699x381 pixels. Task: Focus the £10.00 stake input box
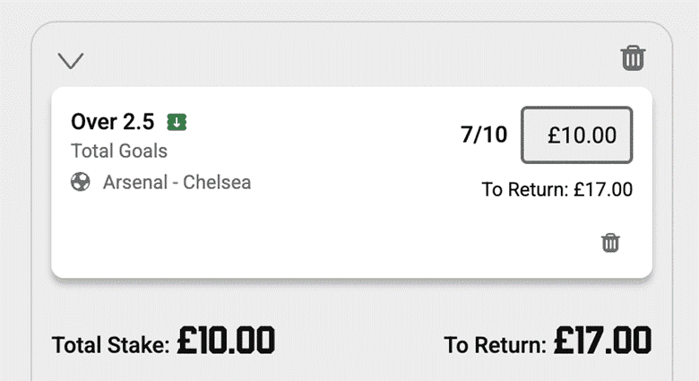coord(577,135)
